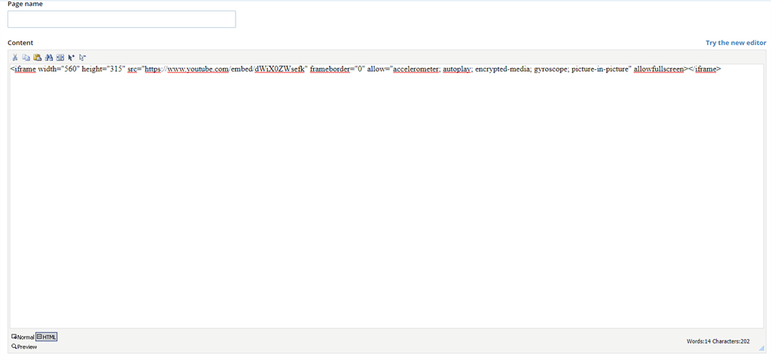The height and width of the screenshot is (360, 771).
Task: Focus the Page name input field
Action: pyautogui.click(x=121, y=19)
